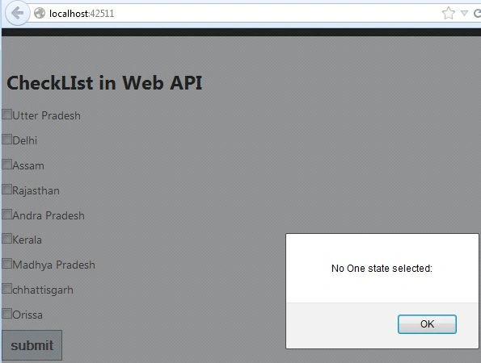This screenshot has height=363, width=481.
Task: Select the Rajasthan checkbox
Action: pyautogui.click(x=7, y=190)
